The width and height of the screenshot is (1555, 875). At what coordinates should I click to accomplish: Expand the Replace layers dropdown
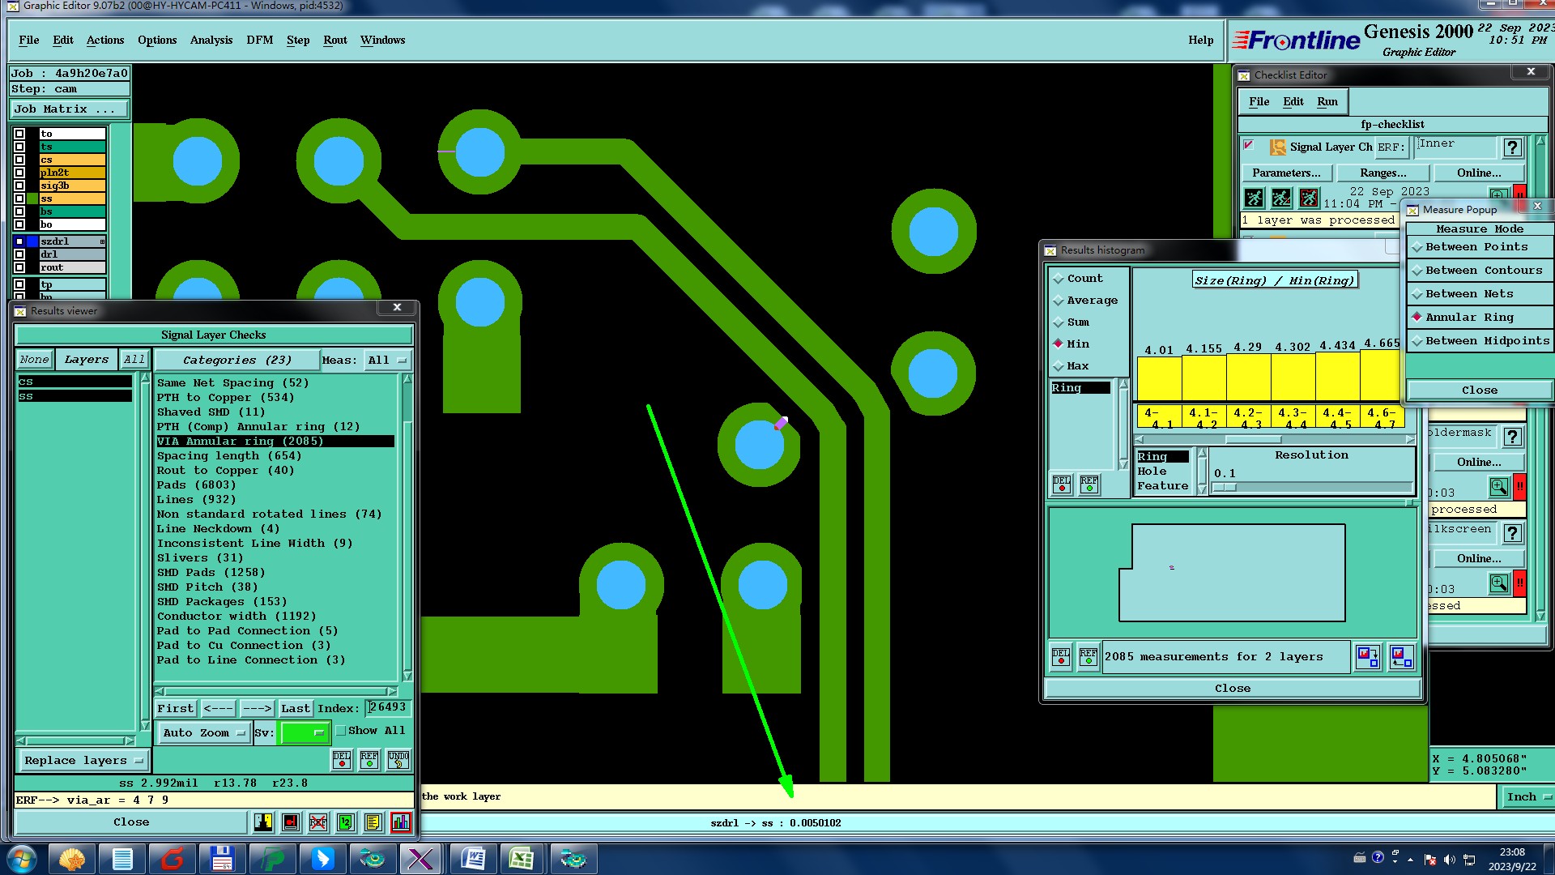point(83,761)
